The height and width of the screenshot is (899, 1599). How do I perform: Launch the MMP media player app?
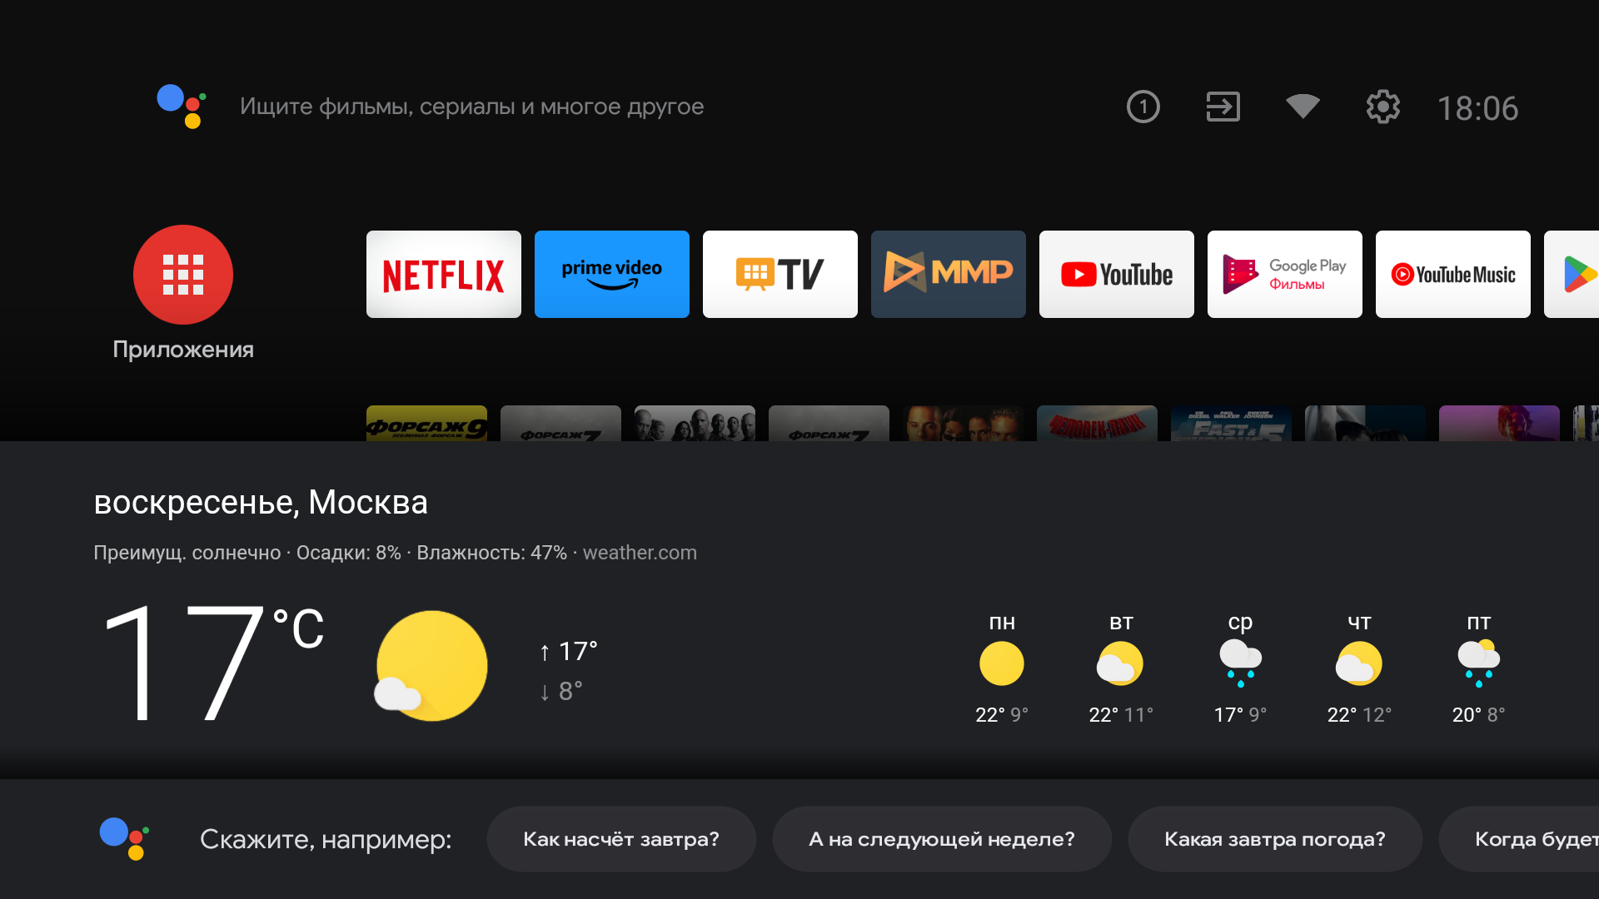[x=948, y=274]
